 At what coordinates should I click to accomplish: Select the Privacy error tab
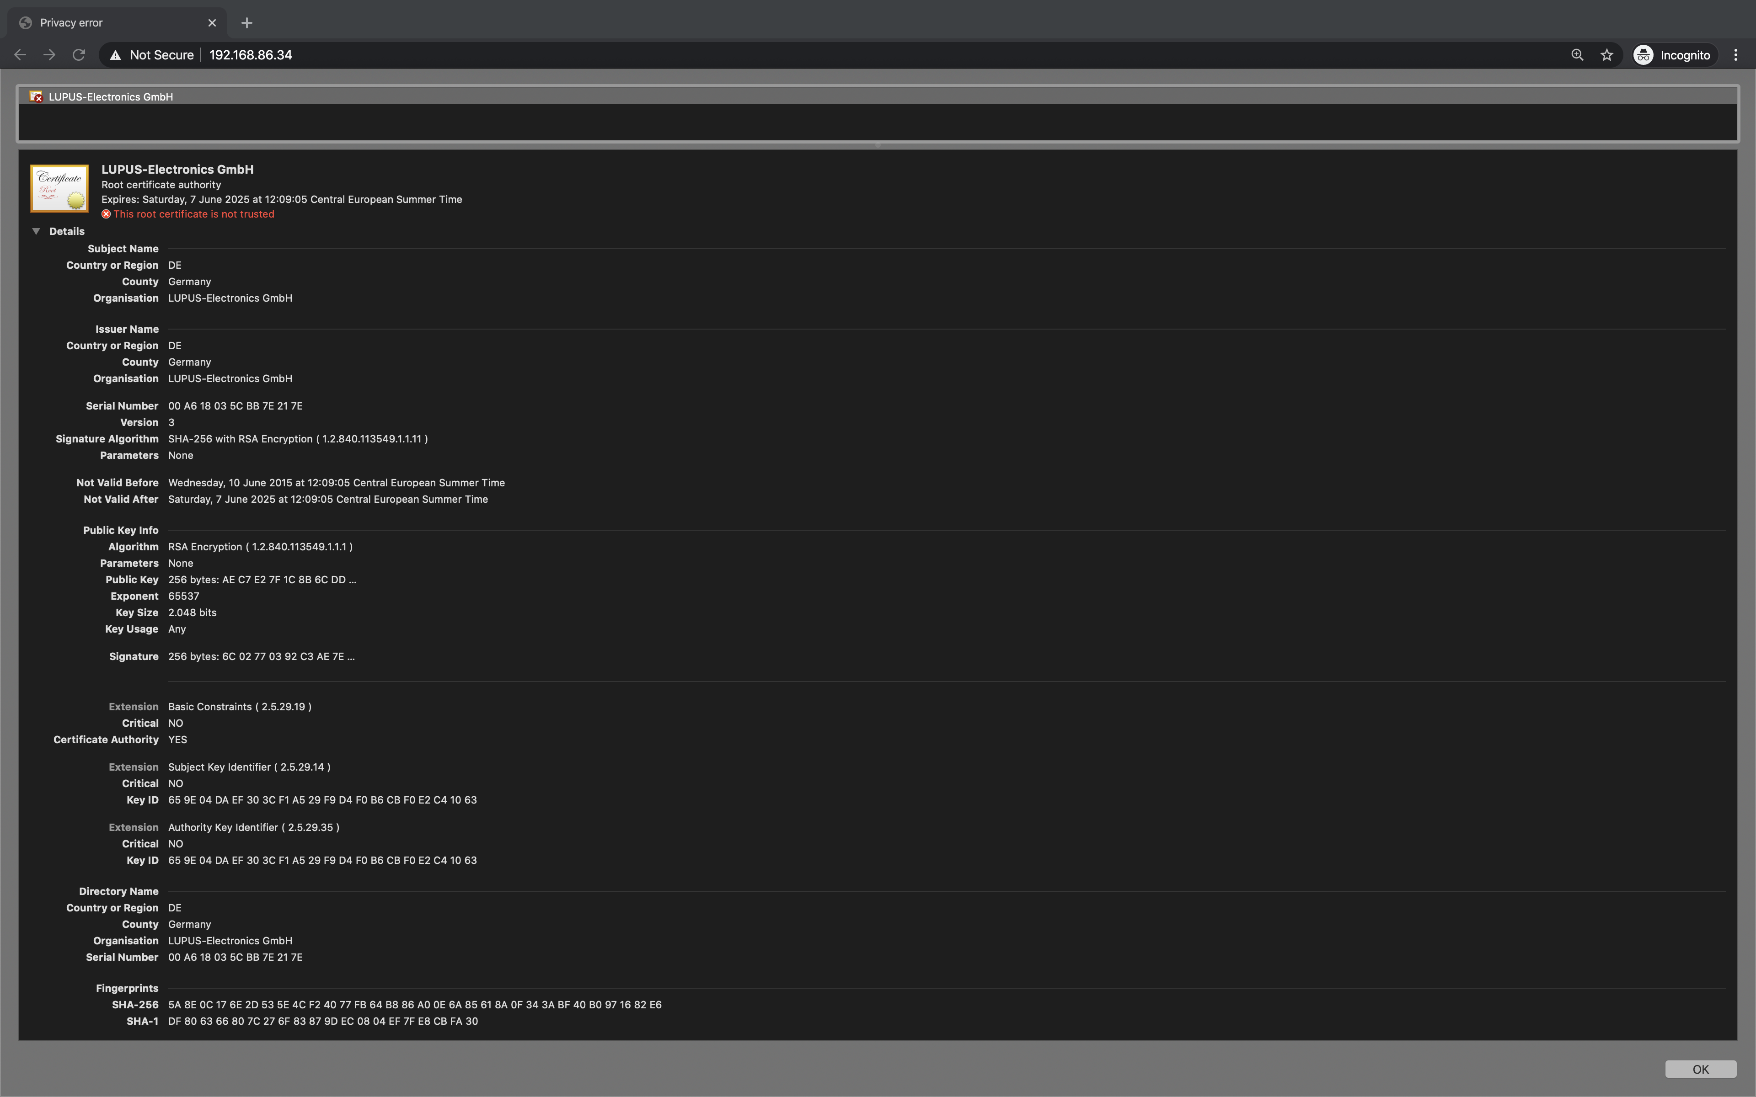coord(118,22)
